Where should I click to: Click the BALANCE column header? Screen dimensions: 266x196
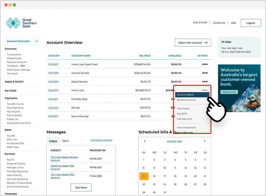tap(145, 56)
